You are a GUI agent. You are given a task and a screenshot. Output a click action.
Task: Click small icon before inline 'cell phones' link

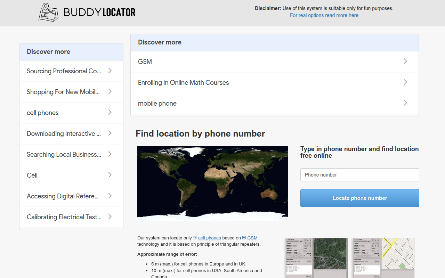pos(195,238)
